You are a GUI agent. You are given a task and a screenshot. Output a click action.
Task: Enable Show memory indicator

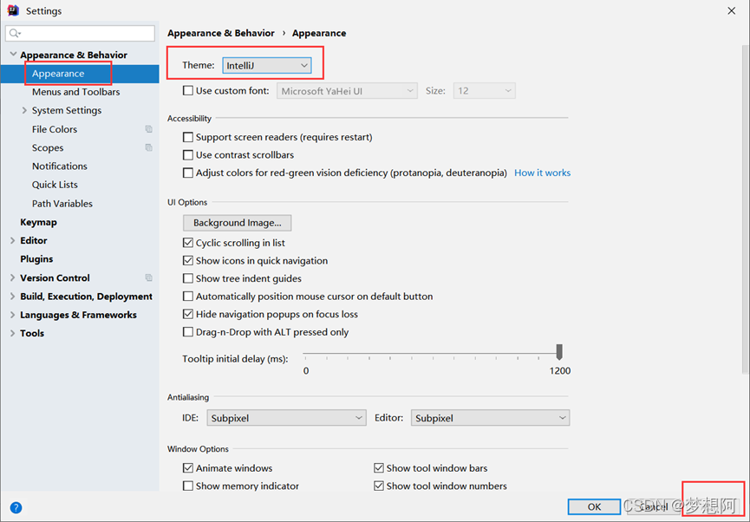pos(188,486)
